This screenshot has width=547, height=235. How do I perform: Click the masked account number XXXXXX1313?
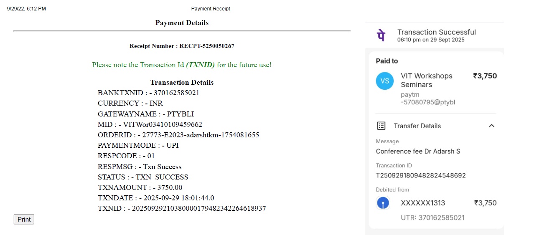pyautogui.click(x=423, y=203)
